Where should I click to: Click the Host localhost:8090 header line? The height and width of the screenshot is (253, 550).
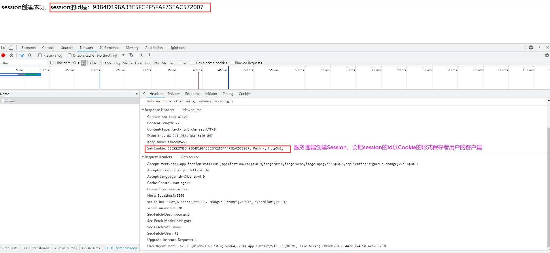pyautogui.click(x=166, y=195)
